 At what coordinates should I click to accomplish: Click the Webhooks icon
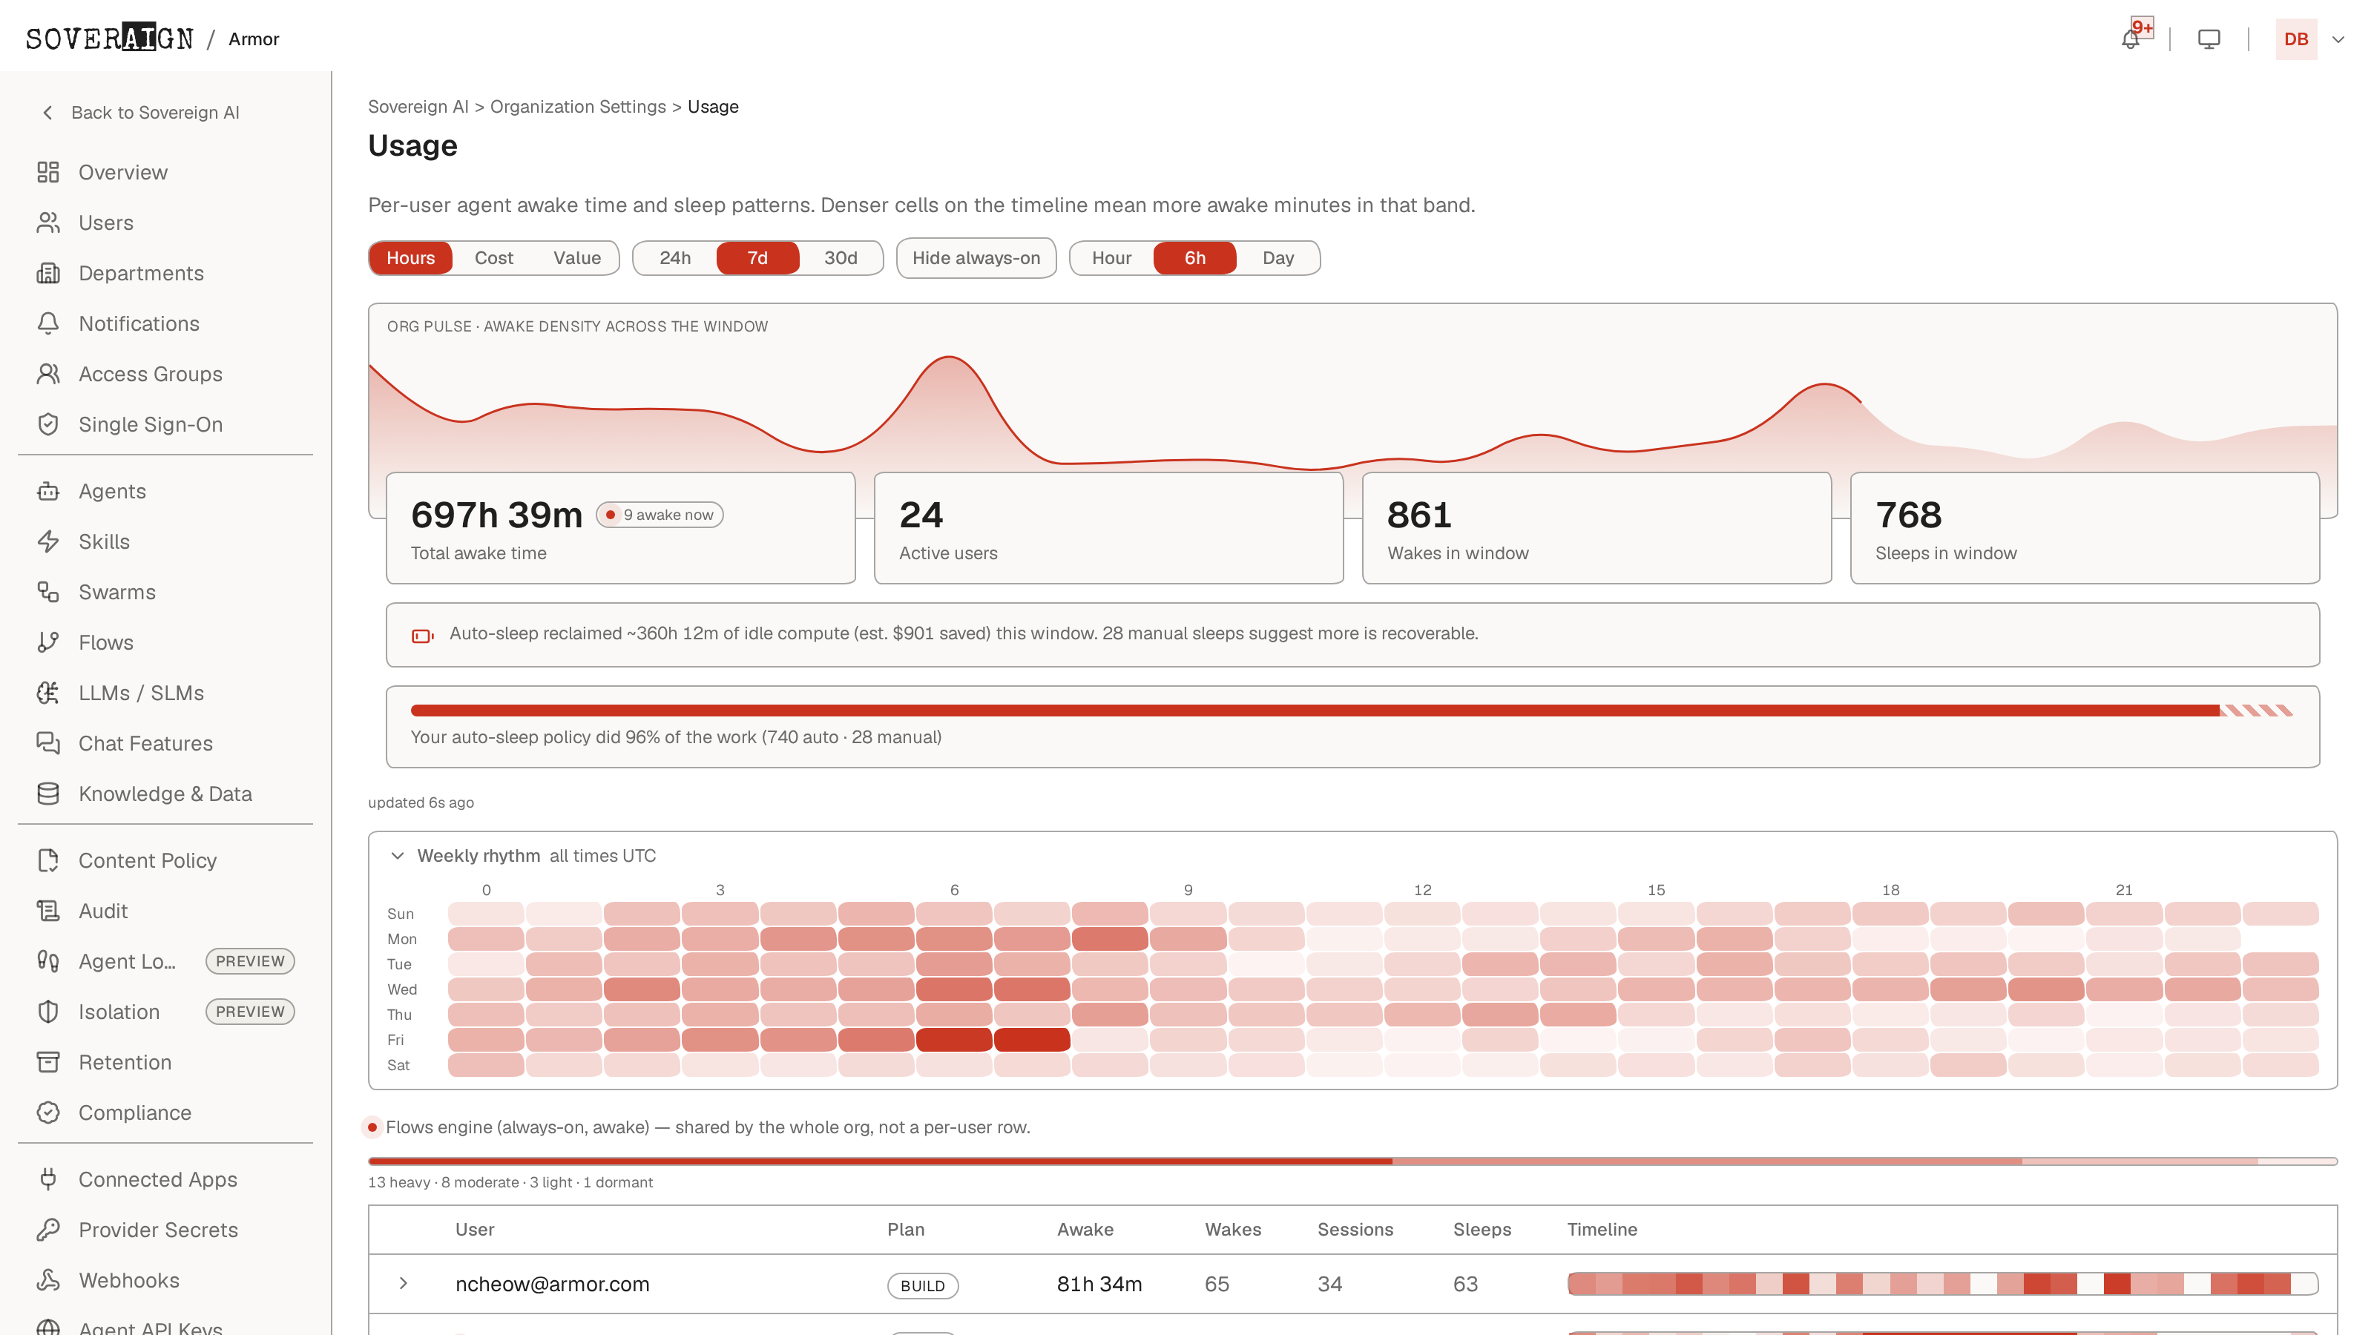click(48, 1281)
